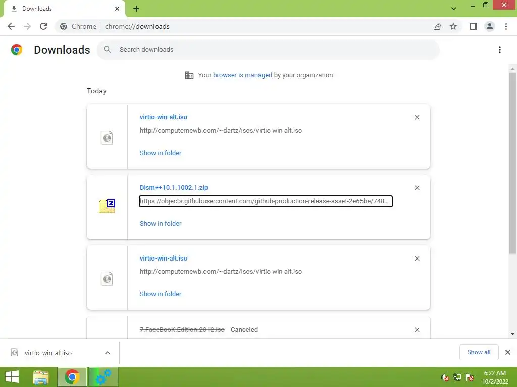Image resolution: width=517 pixels, height=387 pixels.
Task: Close the Downloads tab
Action: [x=117, y=9]
